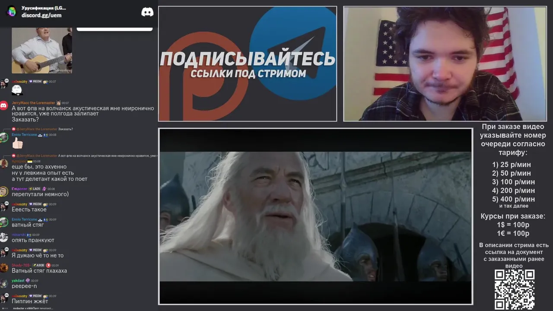Open the yakdast username
Image resolution: width=553 pixels, height=311 pixels.
18,281
